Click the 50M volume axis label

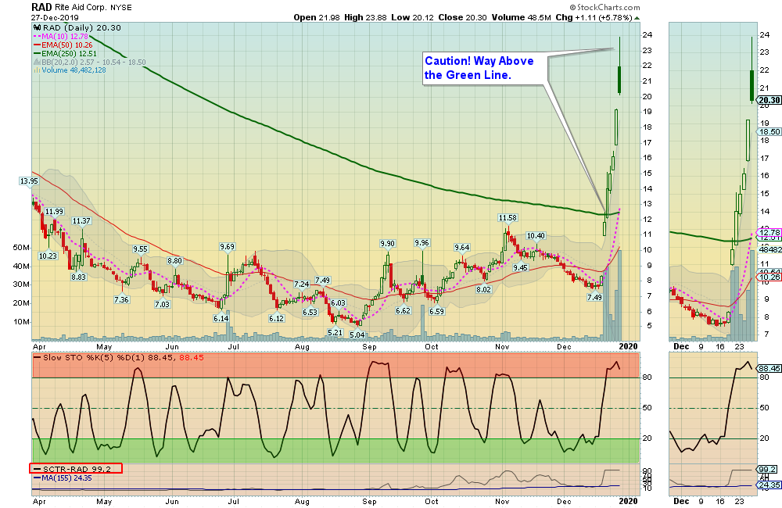21,247
